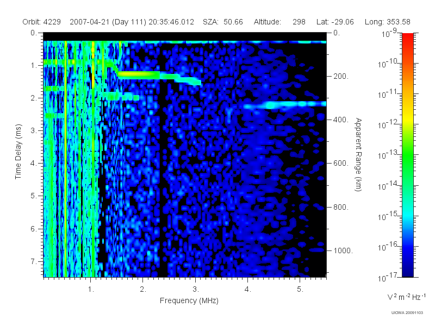The image size is (435, 326).
Task: Click the 'Long: 353.58' header text
Action: pos(387,22)
